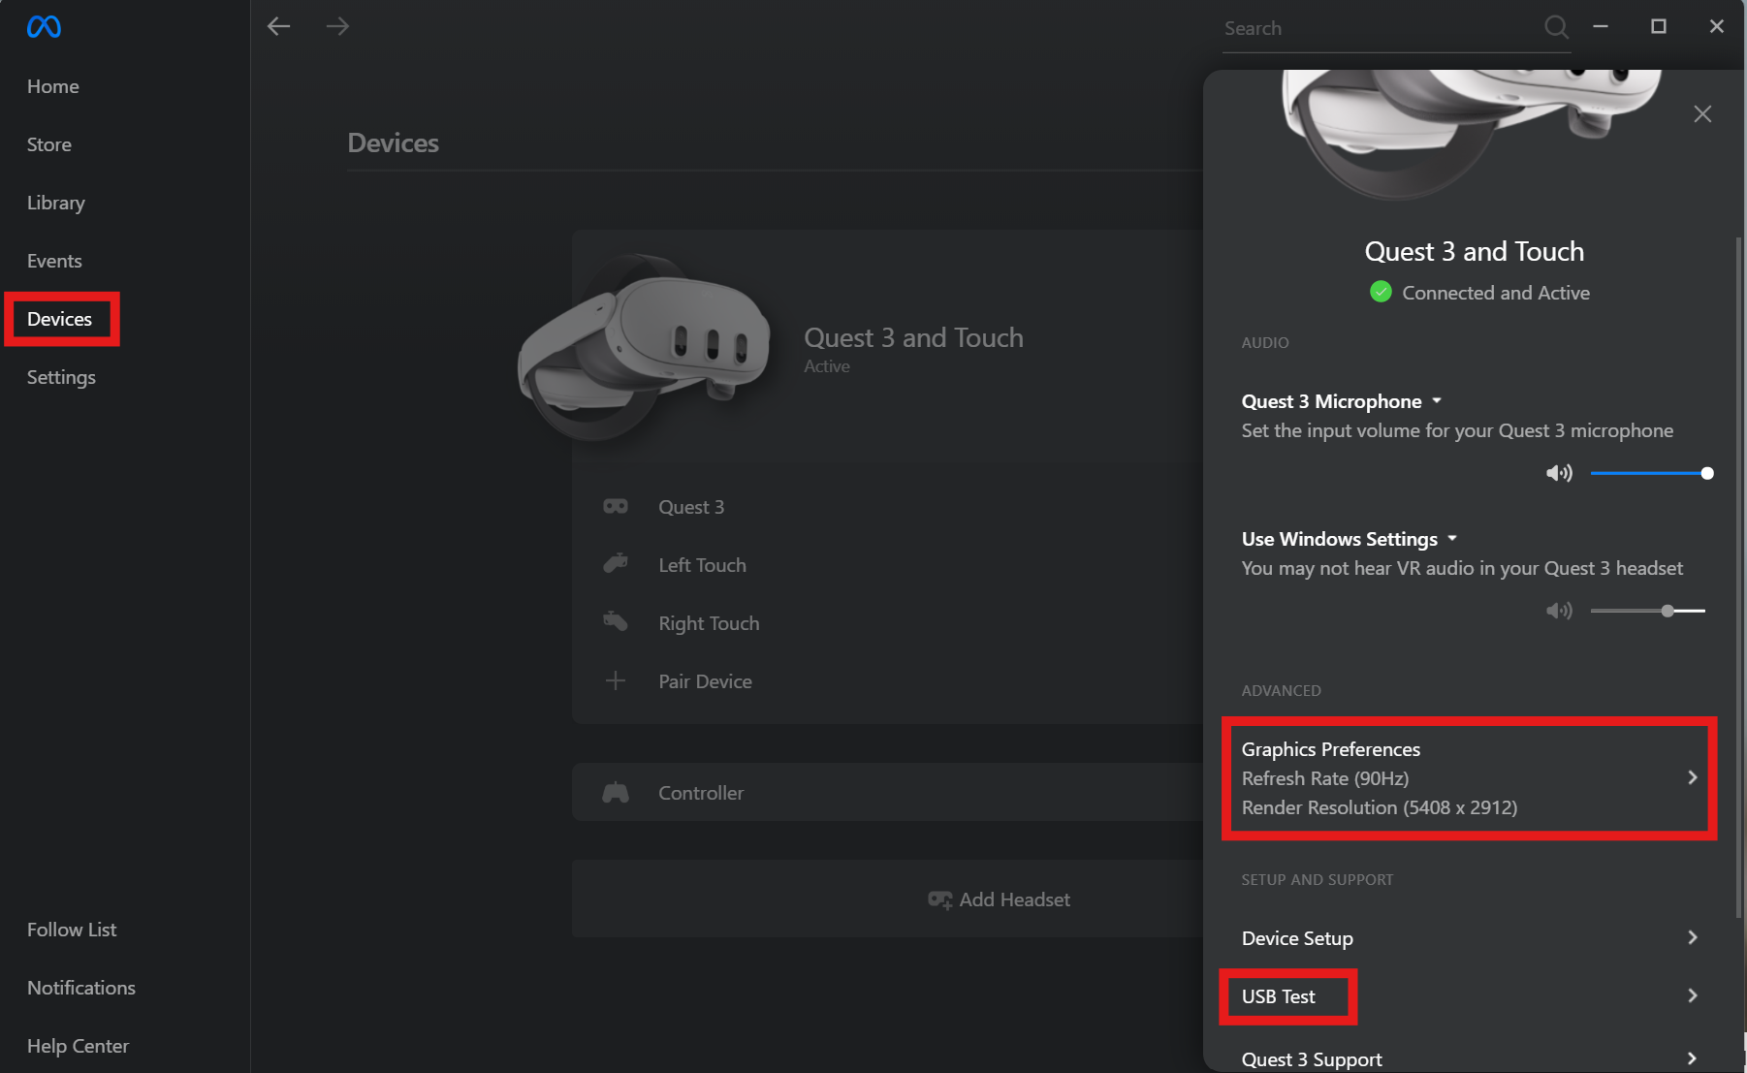This screenshot has height=1073, width=1747.
Task: Open Home in the sidebar
Action: pyautogui.click(x=53, y=86)
